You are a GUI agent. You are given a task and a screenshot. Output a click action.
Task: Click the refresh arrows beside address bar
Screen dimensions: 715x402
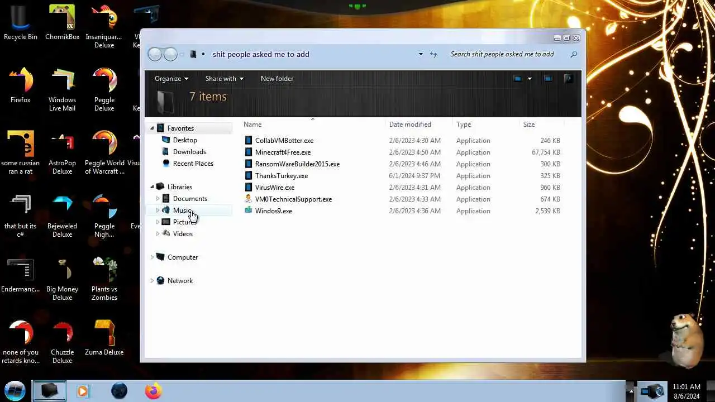tap(433, 54)
